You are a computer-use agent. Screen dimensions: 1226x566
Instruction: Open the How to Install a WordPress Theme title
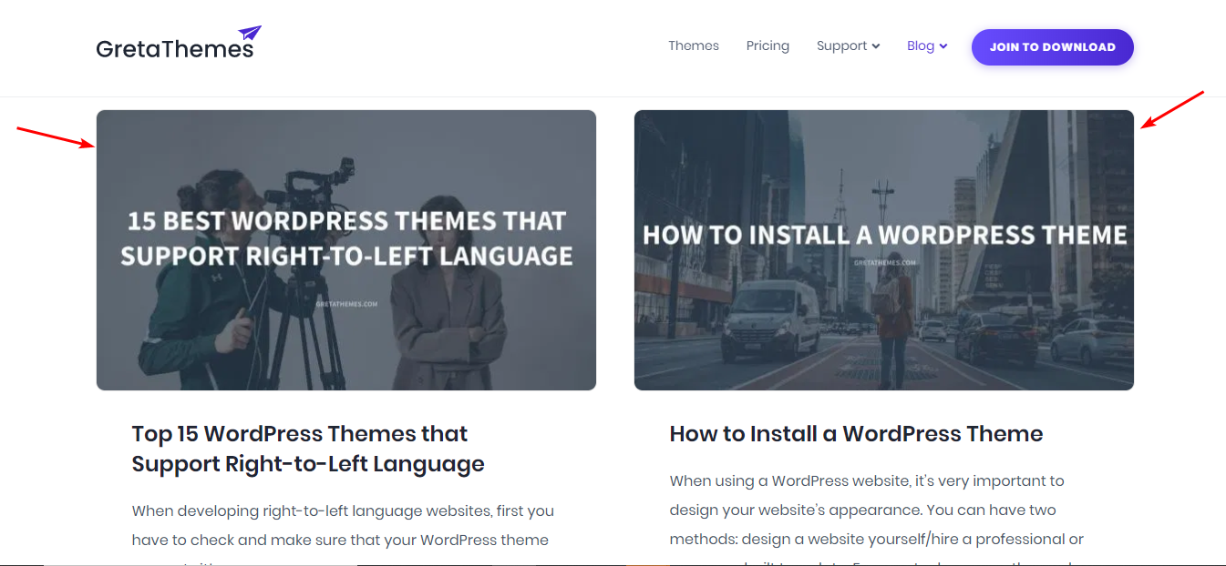click(x=856, y=434)
